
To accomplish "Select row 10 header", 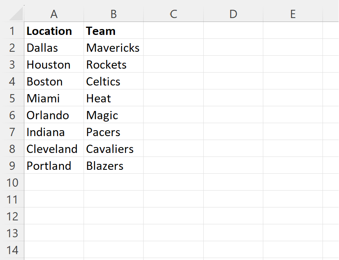I will click(x=12, y=182).
